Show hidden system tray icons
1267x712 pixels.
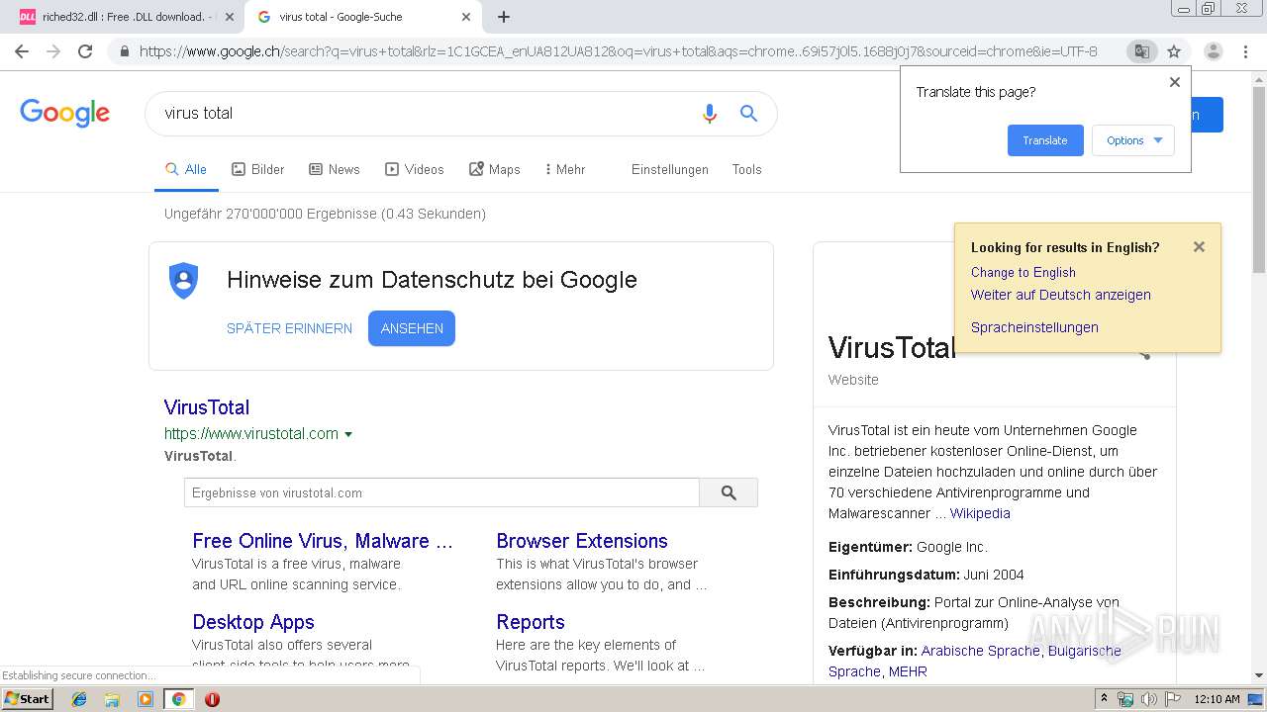(x=1104, y=699)
